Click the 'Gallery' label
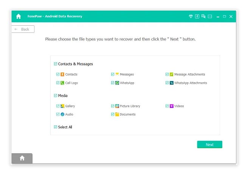The image size is (245, 171). coord(70,106)
